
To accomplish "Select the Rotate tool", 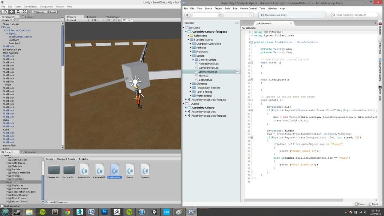I will 18,12.
